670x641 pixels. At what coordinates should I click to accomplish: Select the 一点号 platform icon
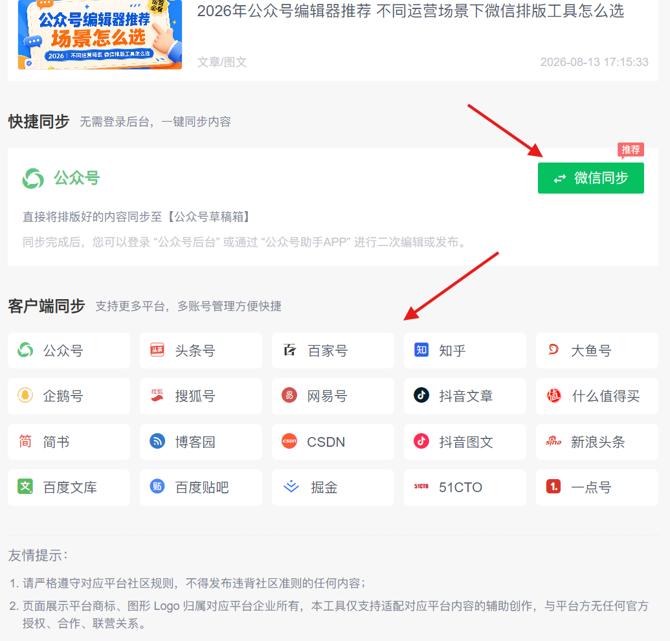click(553, 486)
